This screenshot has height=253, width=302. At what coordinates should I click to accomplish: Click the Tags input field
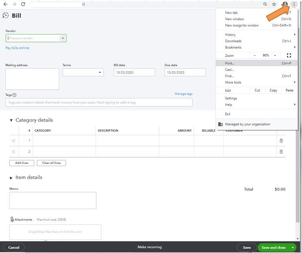(99, 102)
